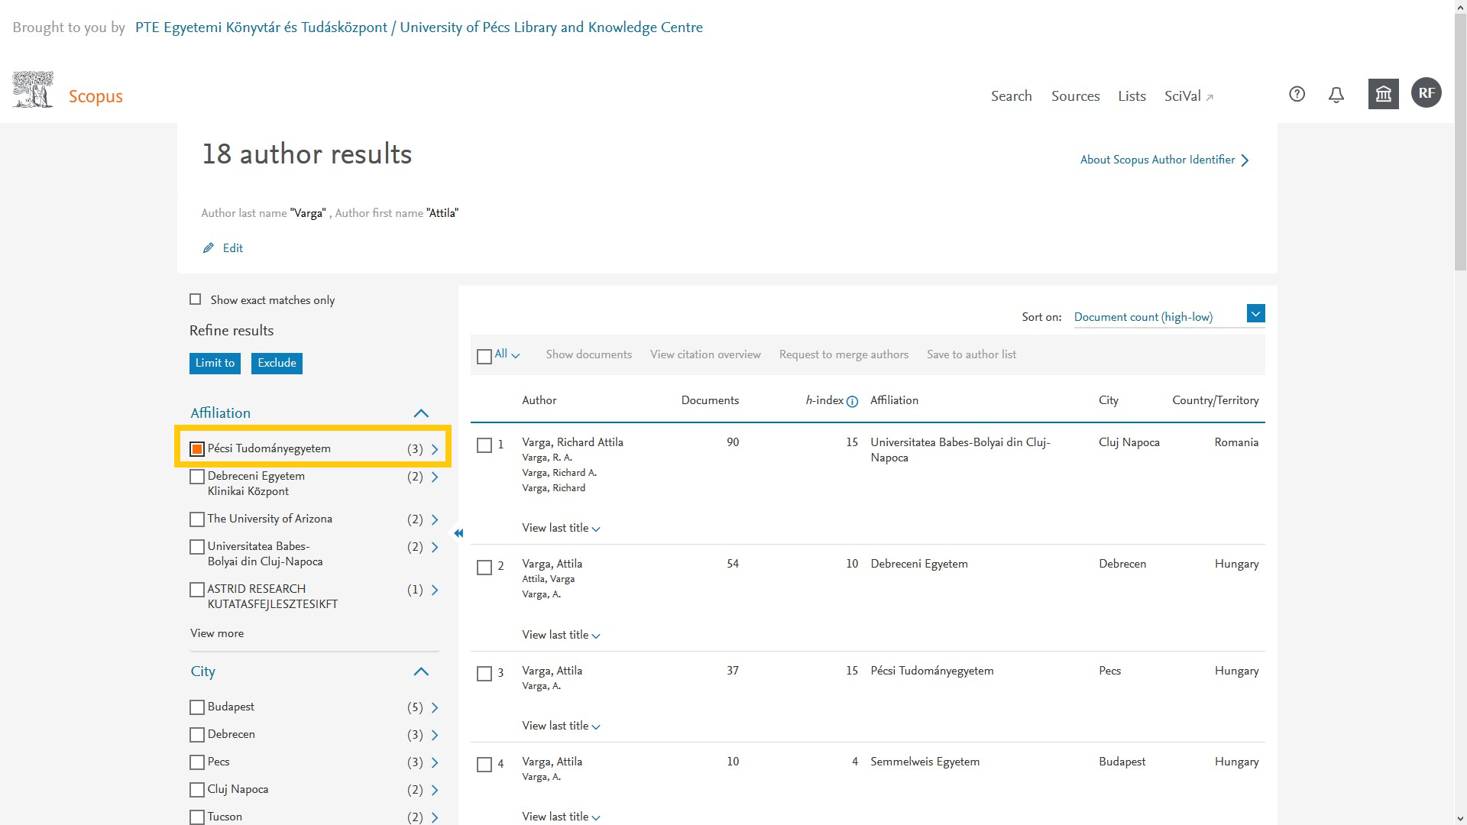Image resolution: width=1467 pixels, height=825 pixels.
Task: Click the Limit to button
Action: click(215, 363)
